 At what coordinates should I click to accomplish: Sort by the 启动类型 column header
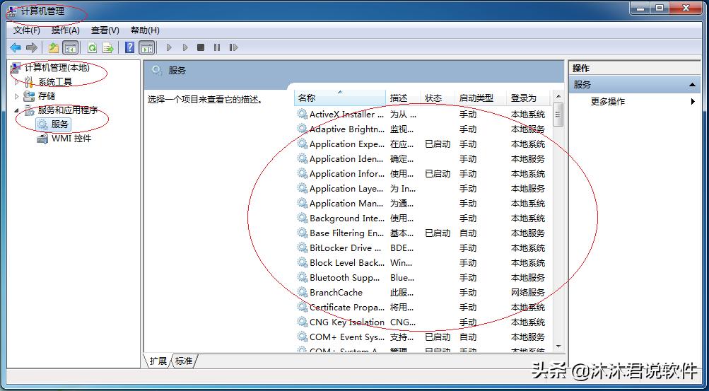tap(480, 98)
